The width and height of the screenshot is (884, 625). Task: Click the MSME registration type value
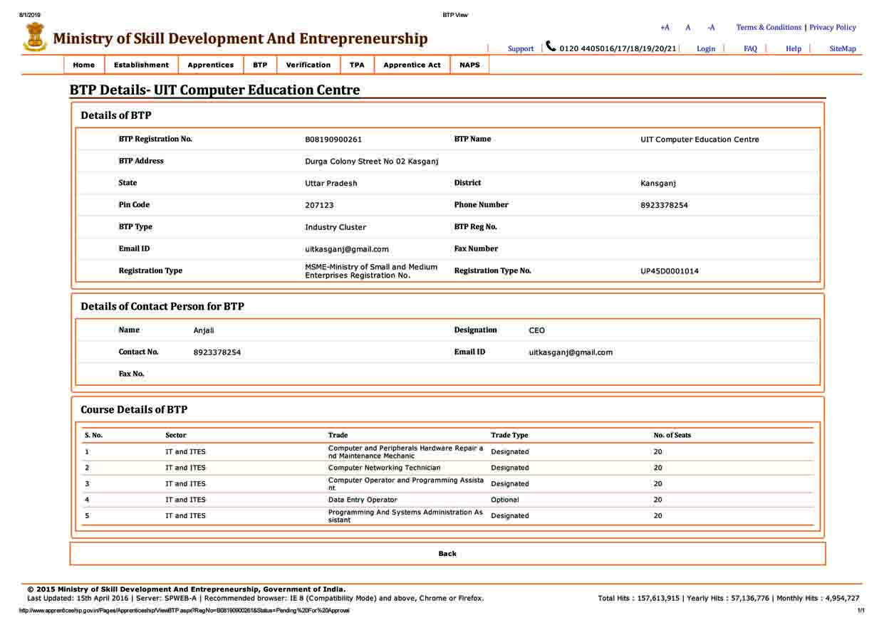(371, 271)
